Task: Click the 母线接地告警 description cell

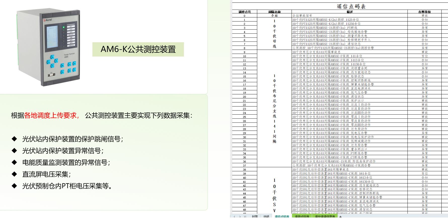Action: tap(350, 32)
